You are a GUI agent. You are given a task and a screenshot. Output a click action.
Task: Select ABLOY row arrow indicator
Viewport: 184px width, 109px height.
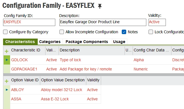click(7, 90)
